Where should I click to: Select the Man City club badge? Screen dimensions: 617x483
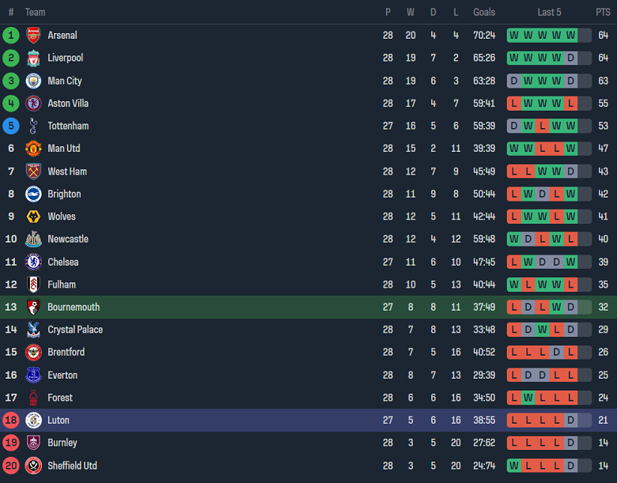tap(33, 81)
